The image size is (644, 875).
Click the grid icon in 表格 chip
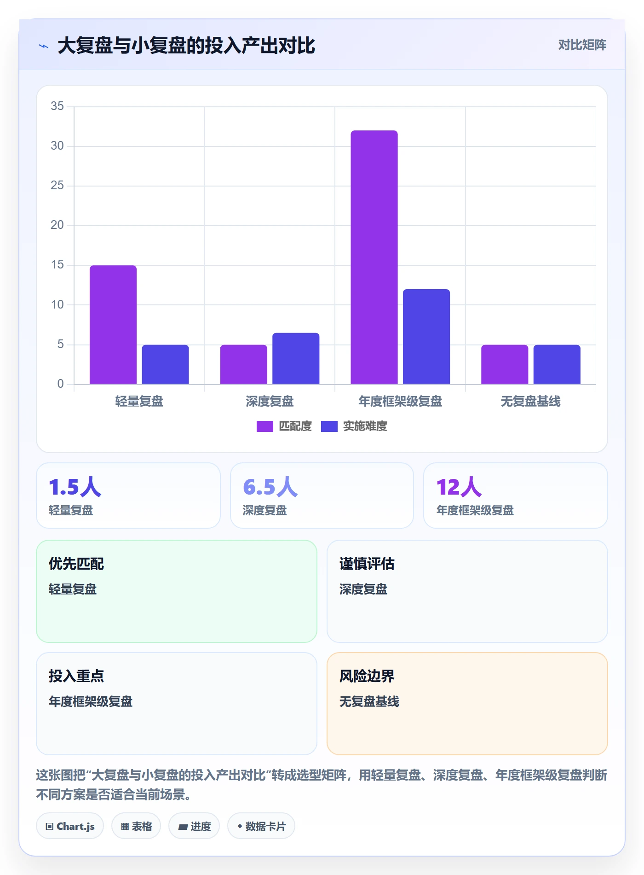click(x=125, y=827)
